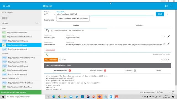Open POST localhost:8080/roles history entry
Image resolution: width=177 pixels, height=99 pixels.
(x=21, y=62)
